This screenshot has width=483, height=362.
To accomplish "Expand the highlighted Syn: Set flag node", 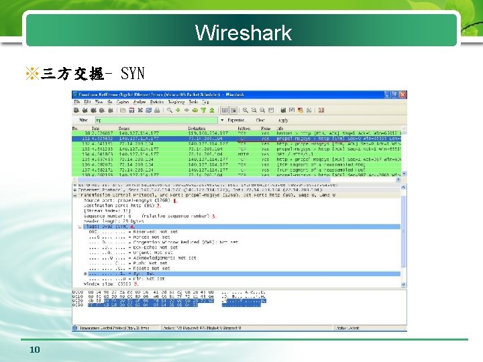I will pos(85,274).
